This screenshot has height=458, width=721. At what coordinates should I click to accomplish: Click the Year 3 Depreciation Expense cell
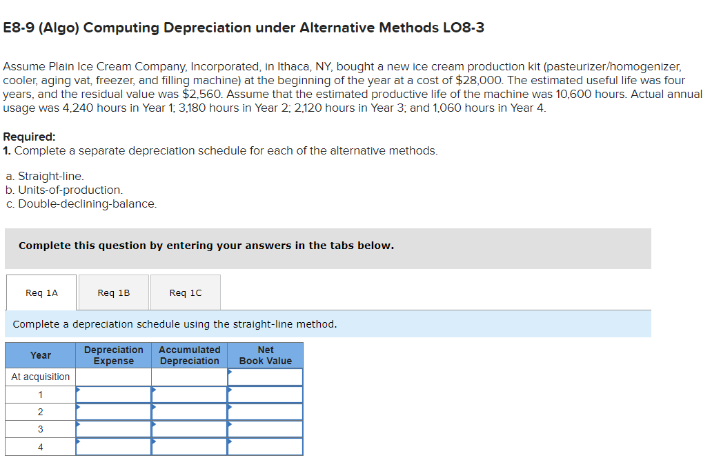pos(114,428)
